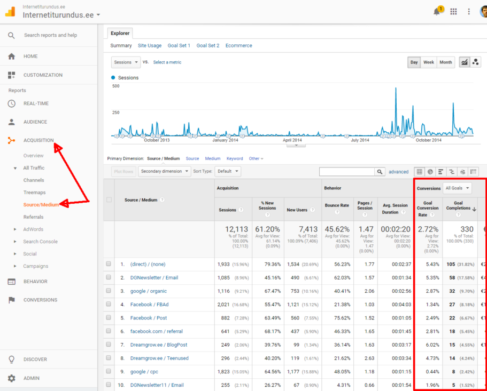
Task: Select the checkbox beside (direct) / (none)
Action: click(109, 263)
